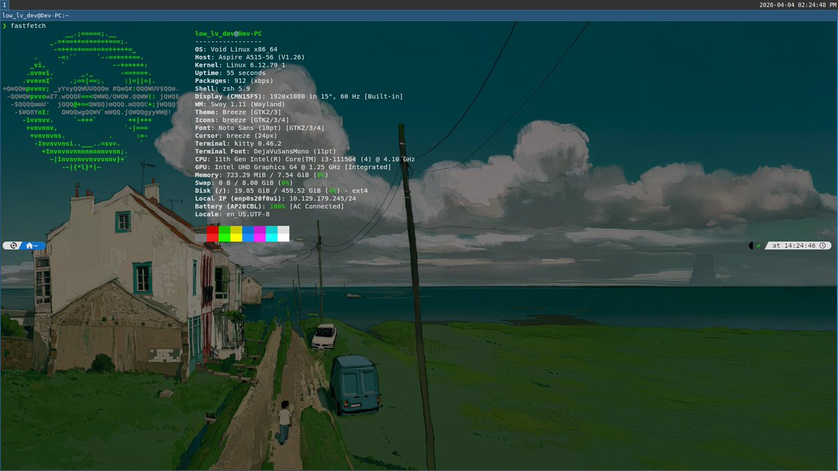The height and width of the screenshot is (471, 838).
Task: Toggle the checkmark indicator near the clock
Action: (758, 246)
